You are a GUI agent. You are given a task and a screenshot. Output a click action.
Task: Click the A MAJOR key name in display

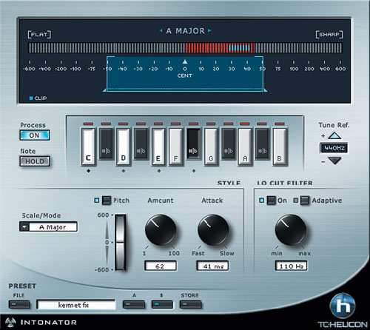pos(186,31)
